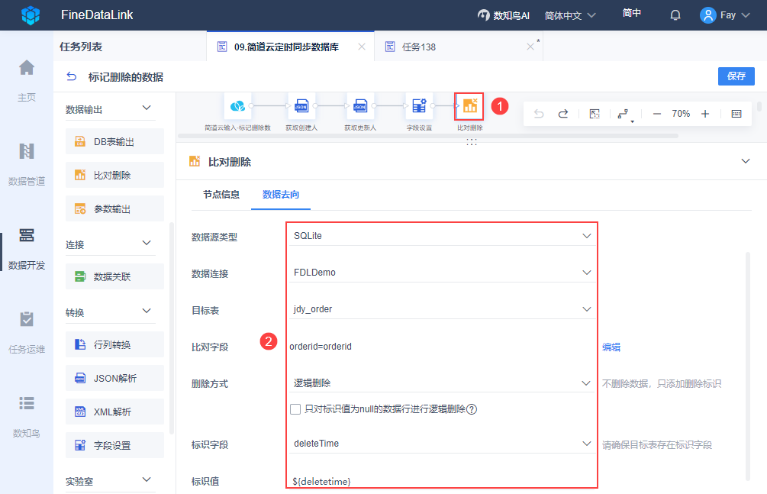767x494 pixels.
Task: Select the 获取创建人 JSON node
Action: tap(301, 106)
